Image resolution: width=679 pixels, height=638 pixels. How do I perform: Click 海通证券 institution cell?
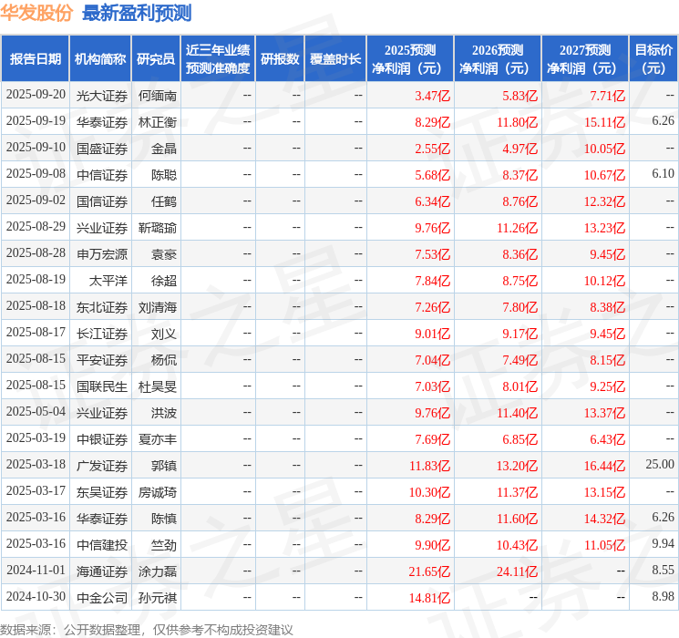pyautogui.click(x=102, y=571)
